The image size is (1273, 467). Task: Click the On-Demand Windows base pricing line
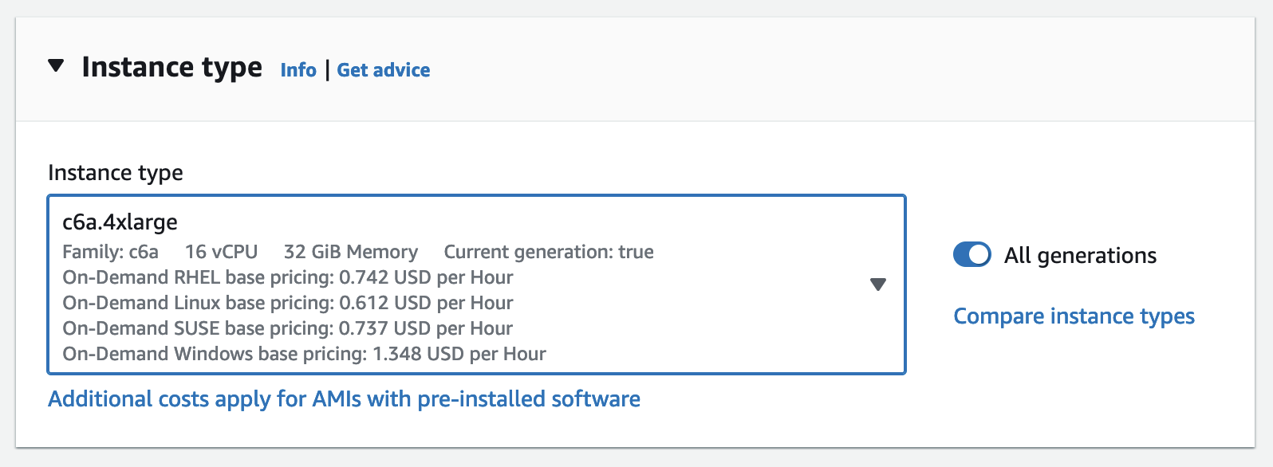(x=304, y=355)
